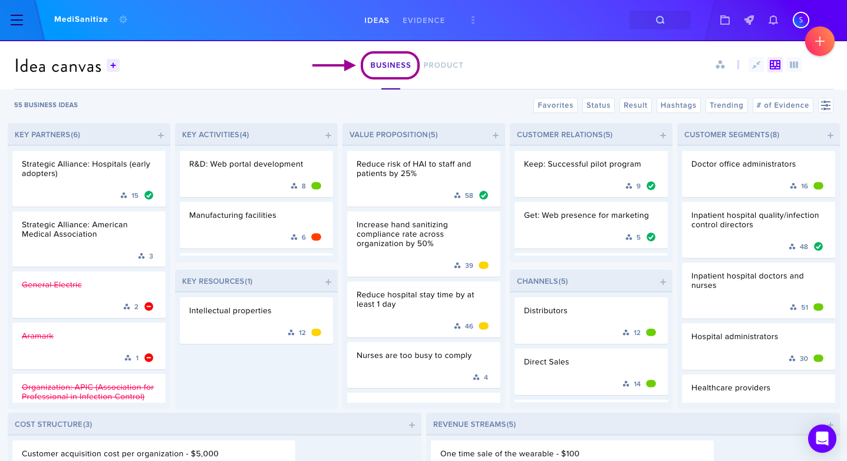Open the user profile avatar S
Image resolution: width=847 pixels, height=461 pixels.
click(x=801, y=20)
